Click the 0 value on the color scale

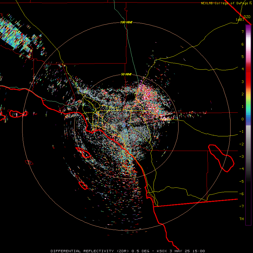tap(243, 119)
